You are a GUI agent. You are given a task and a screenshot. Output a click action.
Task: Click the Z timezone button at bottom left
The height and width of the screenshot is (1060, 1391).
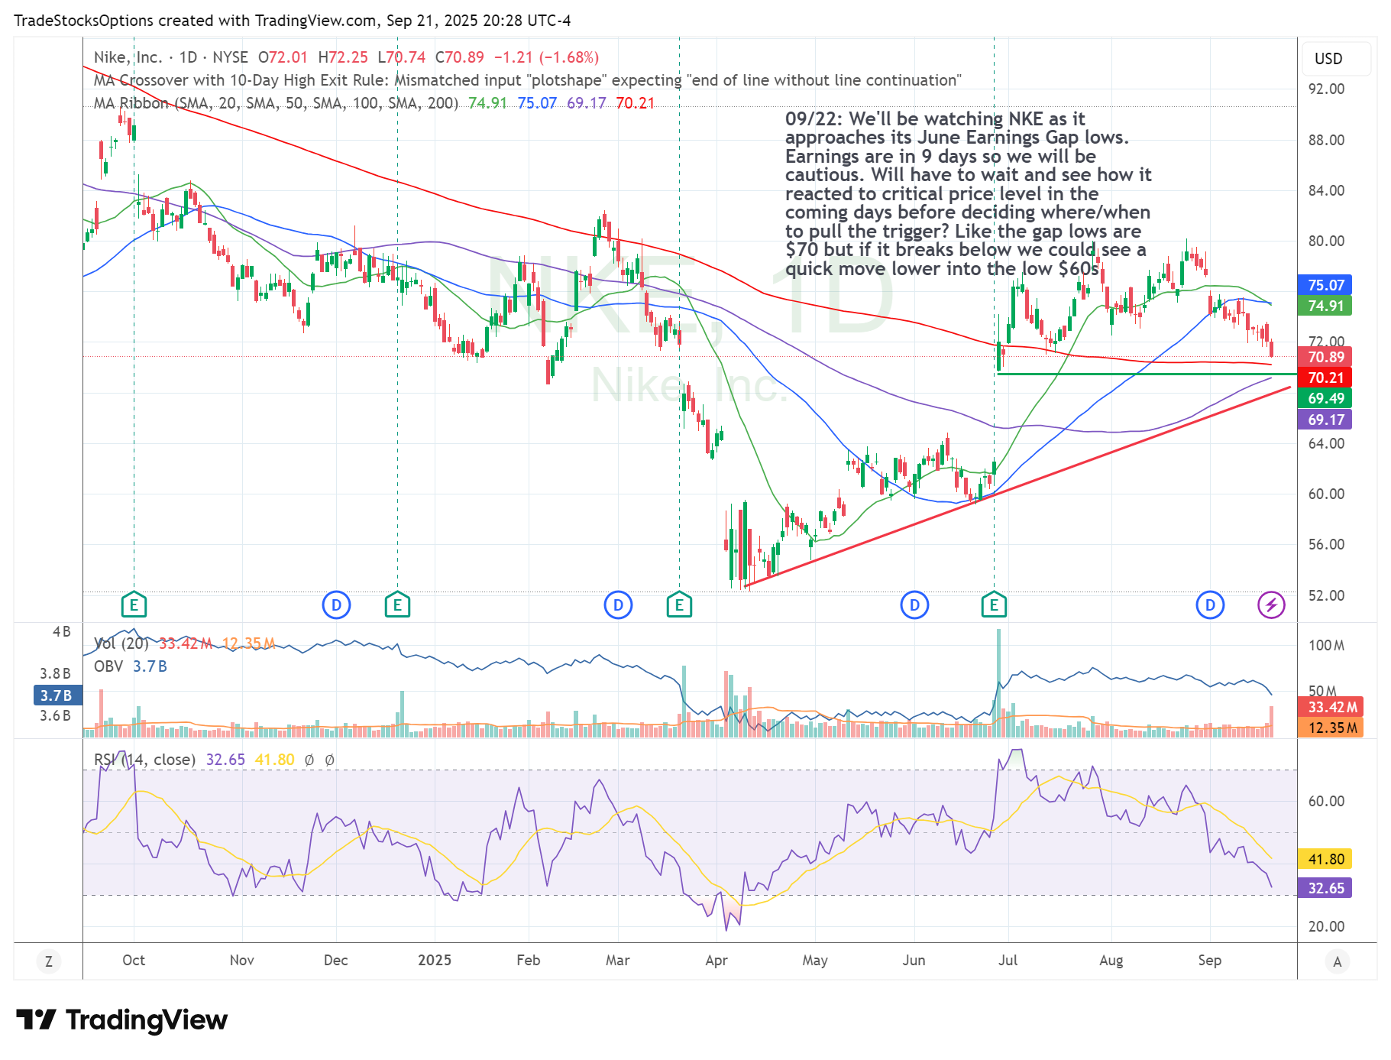49,961
